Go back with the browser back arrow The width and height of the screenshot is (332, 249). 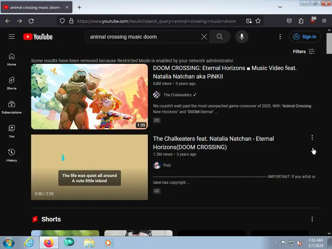coord(8,21)
